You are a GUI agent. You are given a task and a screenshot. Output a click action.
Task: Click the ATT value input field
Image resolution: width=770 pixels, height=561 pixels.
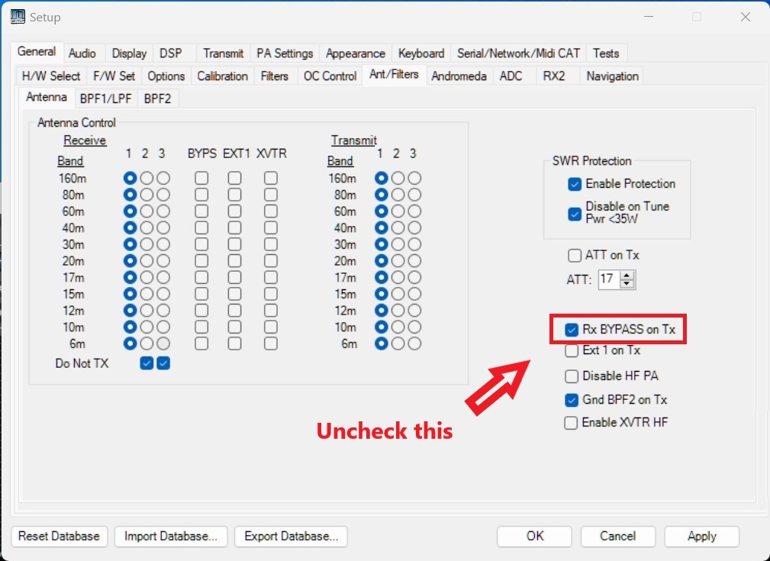[607, 280]
